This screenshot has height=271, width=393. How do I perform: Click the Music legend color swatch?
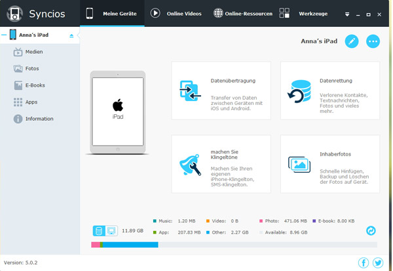[x=155, y=221]
